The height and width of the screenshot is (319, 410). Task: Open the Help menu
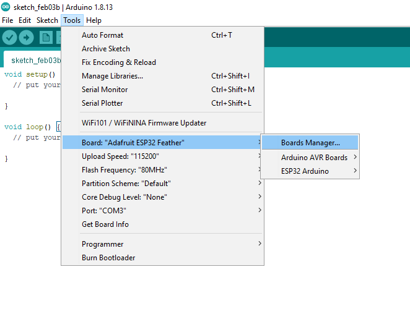point(94,20)
